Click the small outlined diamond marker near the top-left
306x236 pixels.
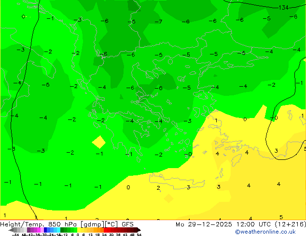(23, 16)
